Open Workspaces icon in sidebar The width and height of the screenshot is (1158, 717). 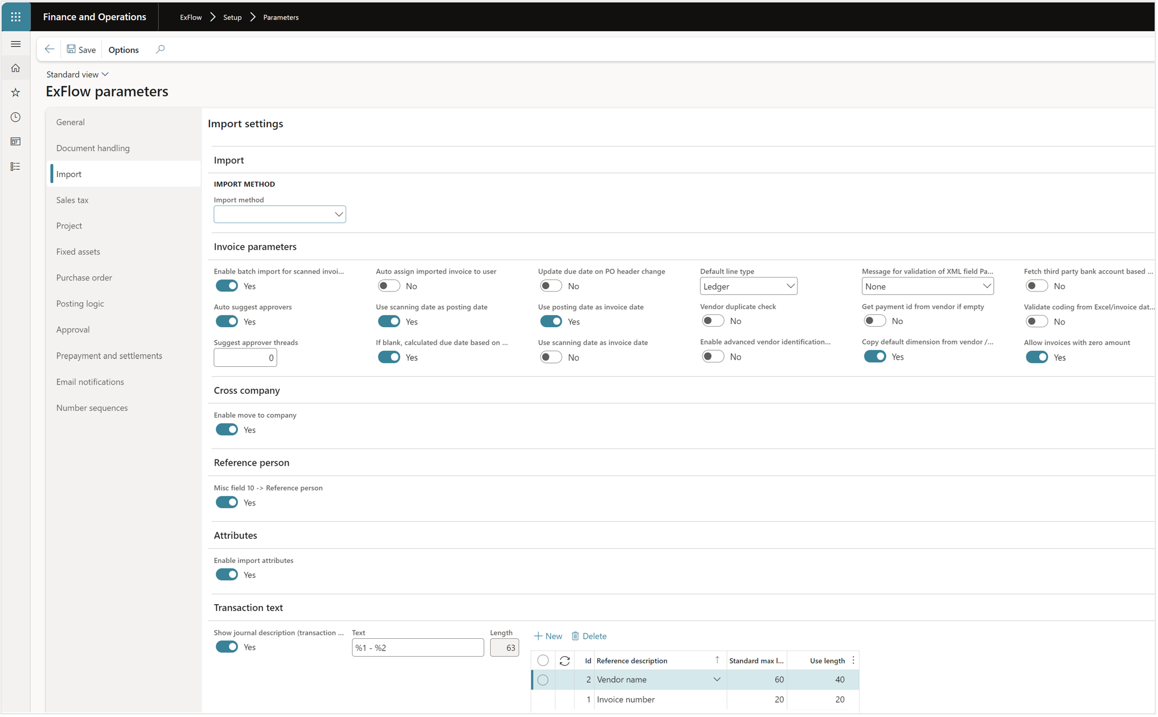pyautogui.click(x=16, y=142)
